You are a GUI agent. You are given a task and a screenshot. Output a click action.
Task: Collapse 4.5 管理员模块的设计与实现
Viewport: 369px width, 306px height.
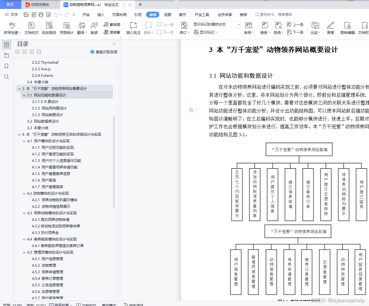[24, 252]
